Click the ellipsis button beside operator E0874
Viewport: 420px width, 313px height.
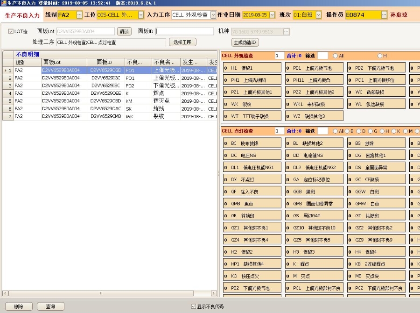[385, 15]
